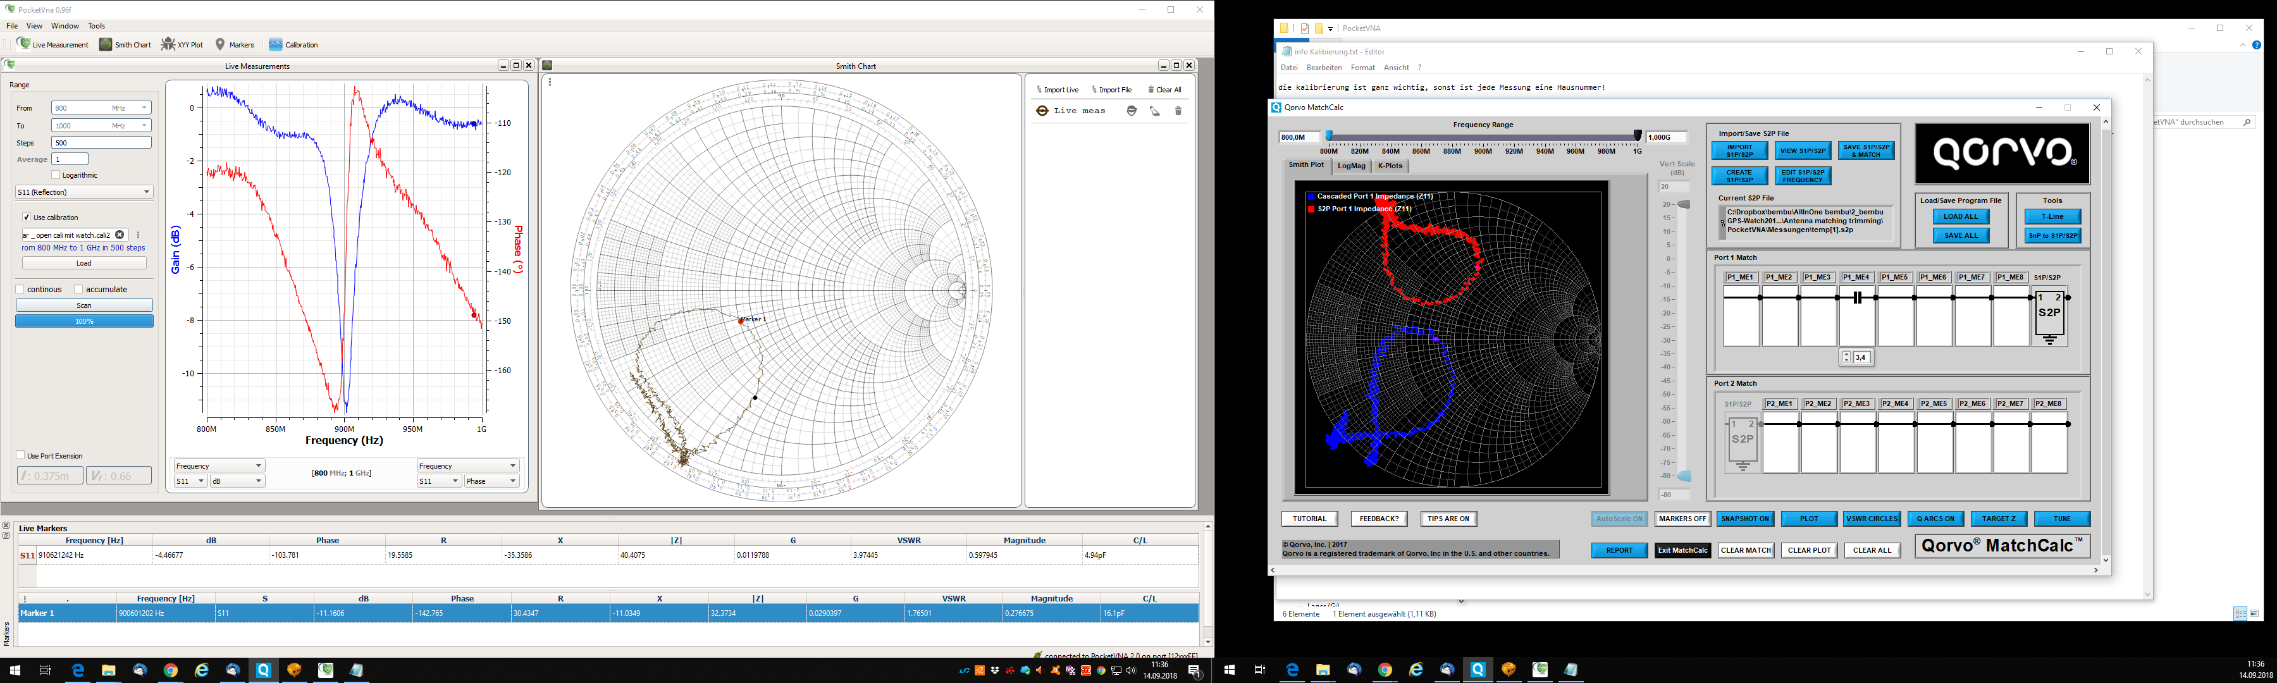
Task: Click IMPORT S1P/S2P in MatchCalc
Action: click(x=1739, y=151)
